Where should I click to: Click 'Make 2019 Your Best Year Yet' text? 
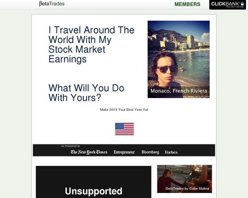pos(124,109)
